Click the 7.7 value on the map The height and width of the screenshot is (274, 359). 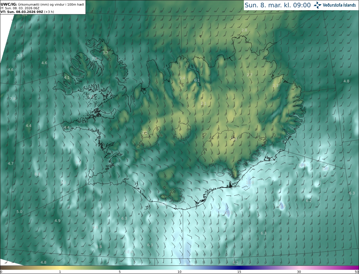[19, 56]
